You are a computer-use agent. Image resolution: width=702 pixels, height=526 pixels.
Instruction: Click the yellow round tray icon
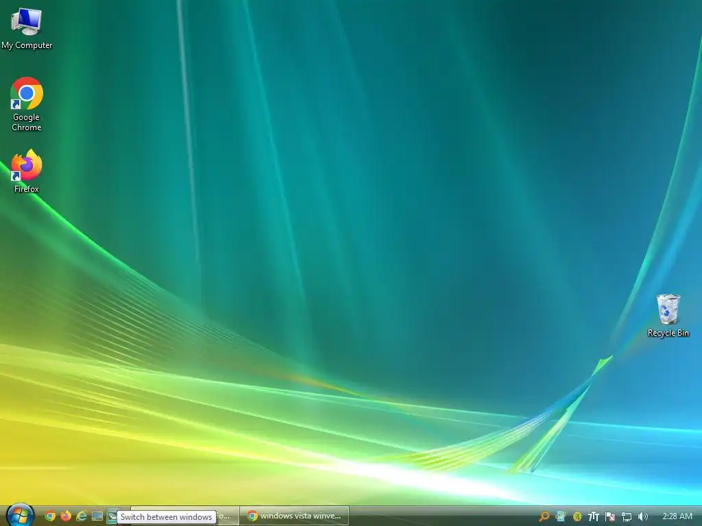(x=577, y=516)
